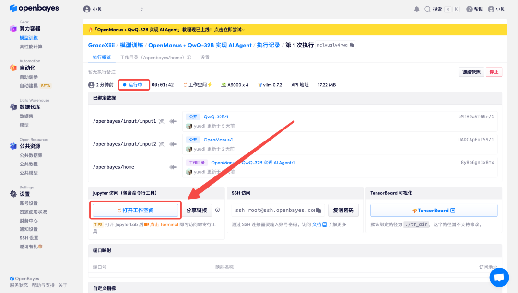Click the openbayes logo

click(x=34, y=8)
